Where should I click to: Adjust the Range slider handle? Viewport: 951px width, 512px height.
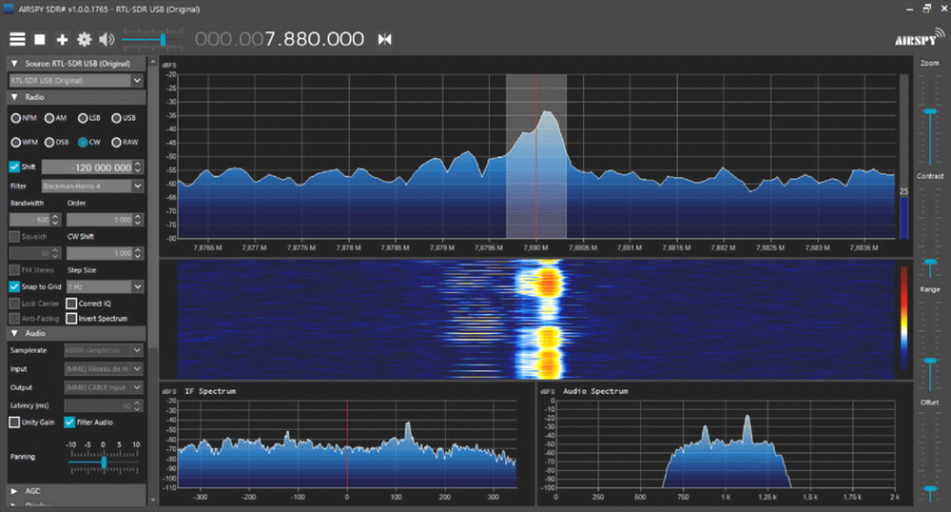tap(930, 361)
